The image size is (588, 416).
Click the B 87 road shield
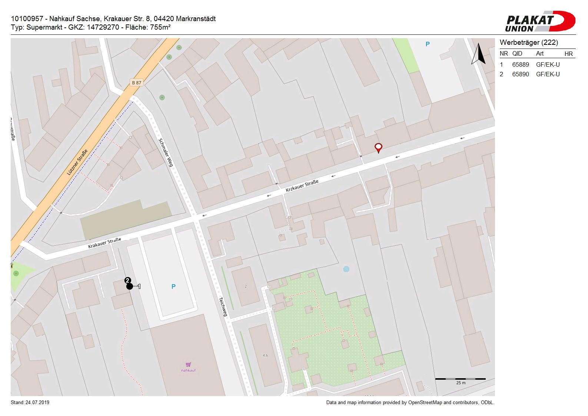pos(136,83)
